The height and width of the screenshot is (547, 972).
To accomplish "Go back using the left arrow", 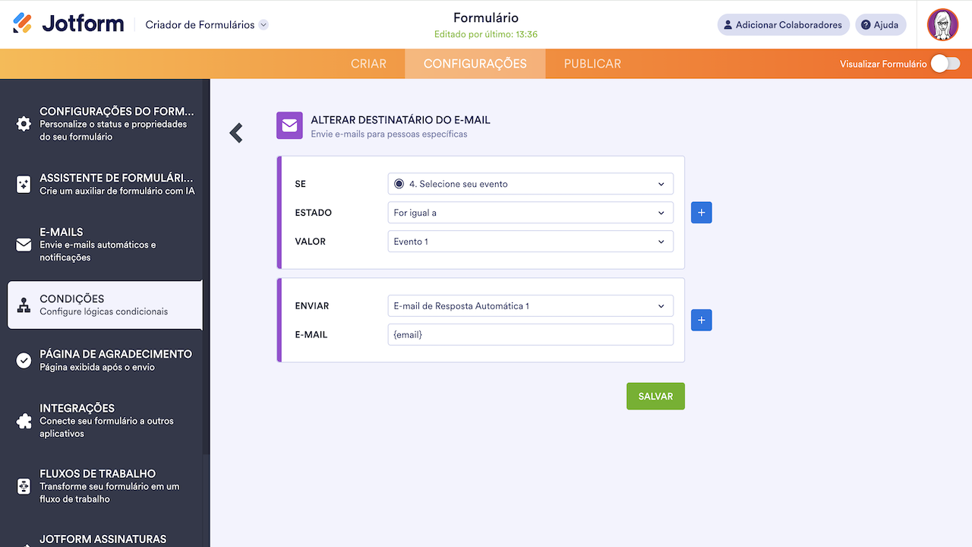I will point(235,132).
